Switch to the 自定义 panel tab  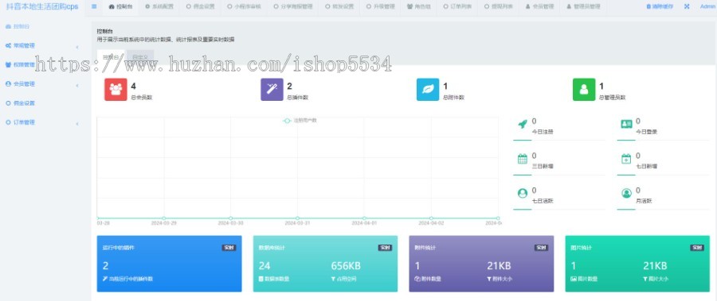coord(139,57)
